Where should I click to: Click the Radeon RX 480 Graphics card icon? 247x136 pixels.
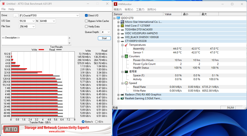pos(122,94)
